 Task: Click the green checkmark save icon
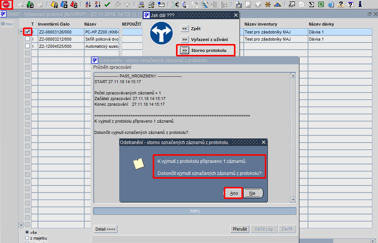107,5
